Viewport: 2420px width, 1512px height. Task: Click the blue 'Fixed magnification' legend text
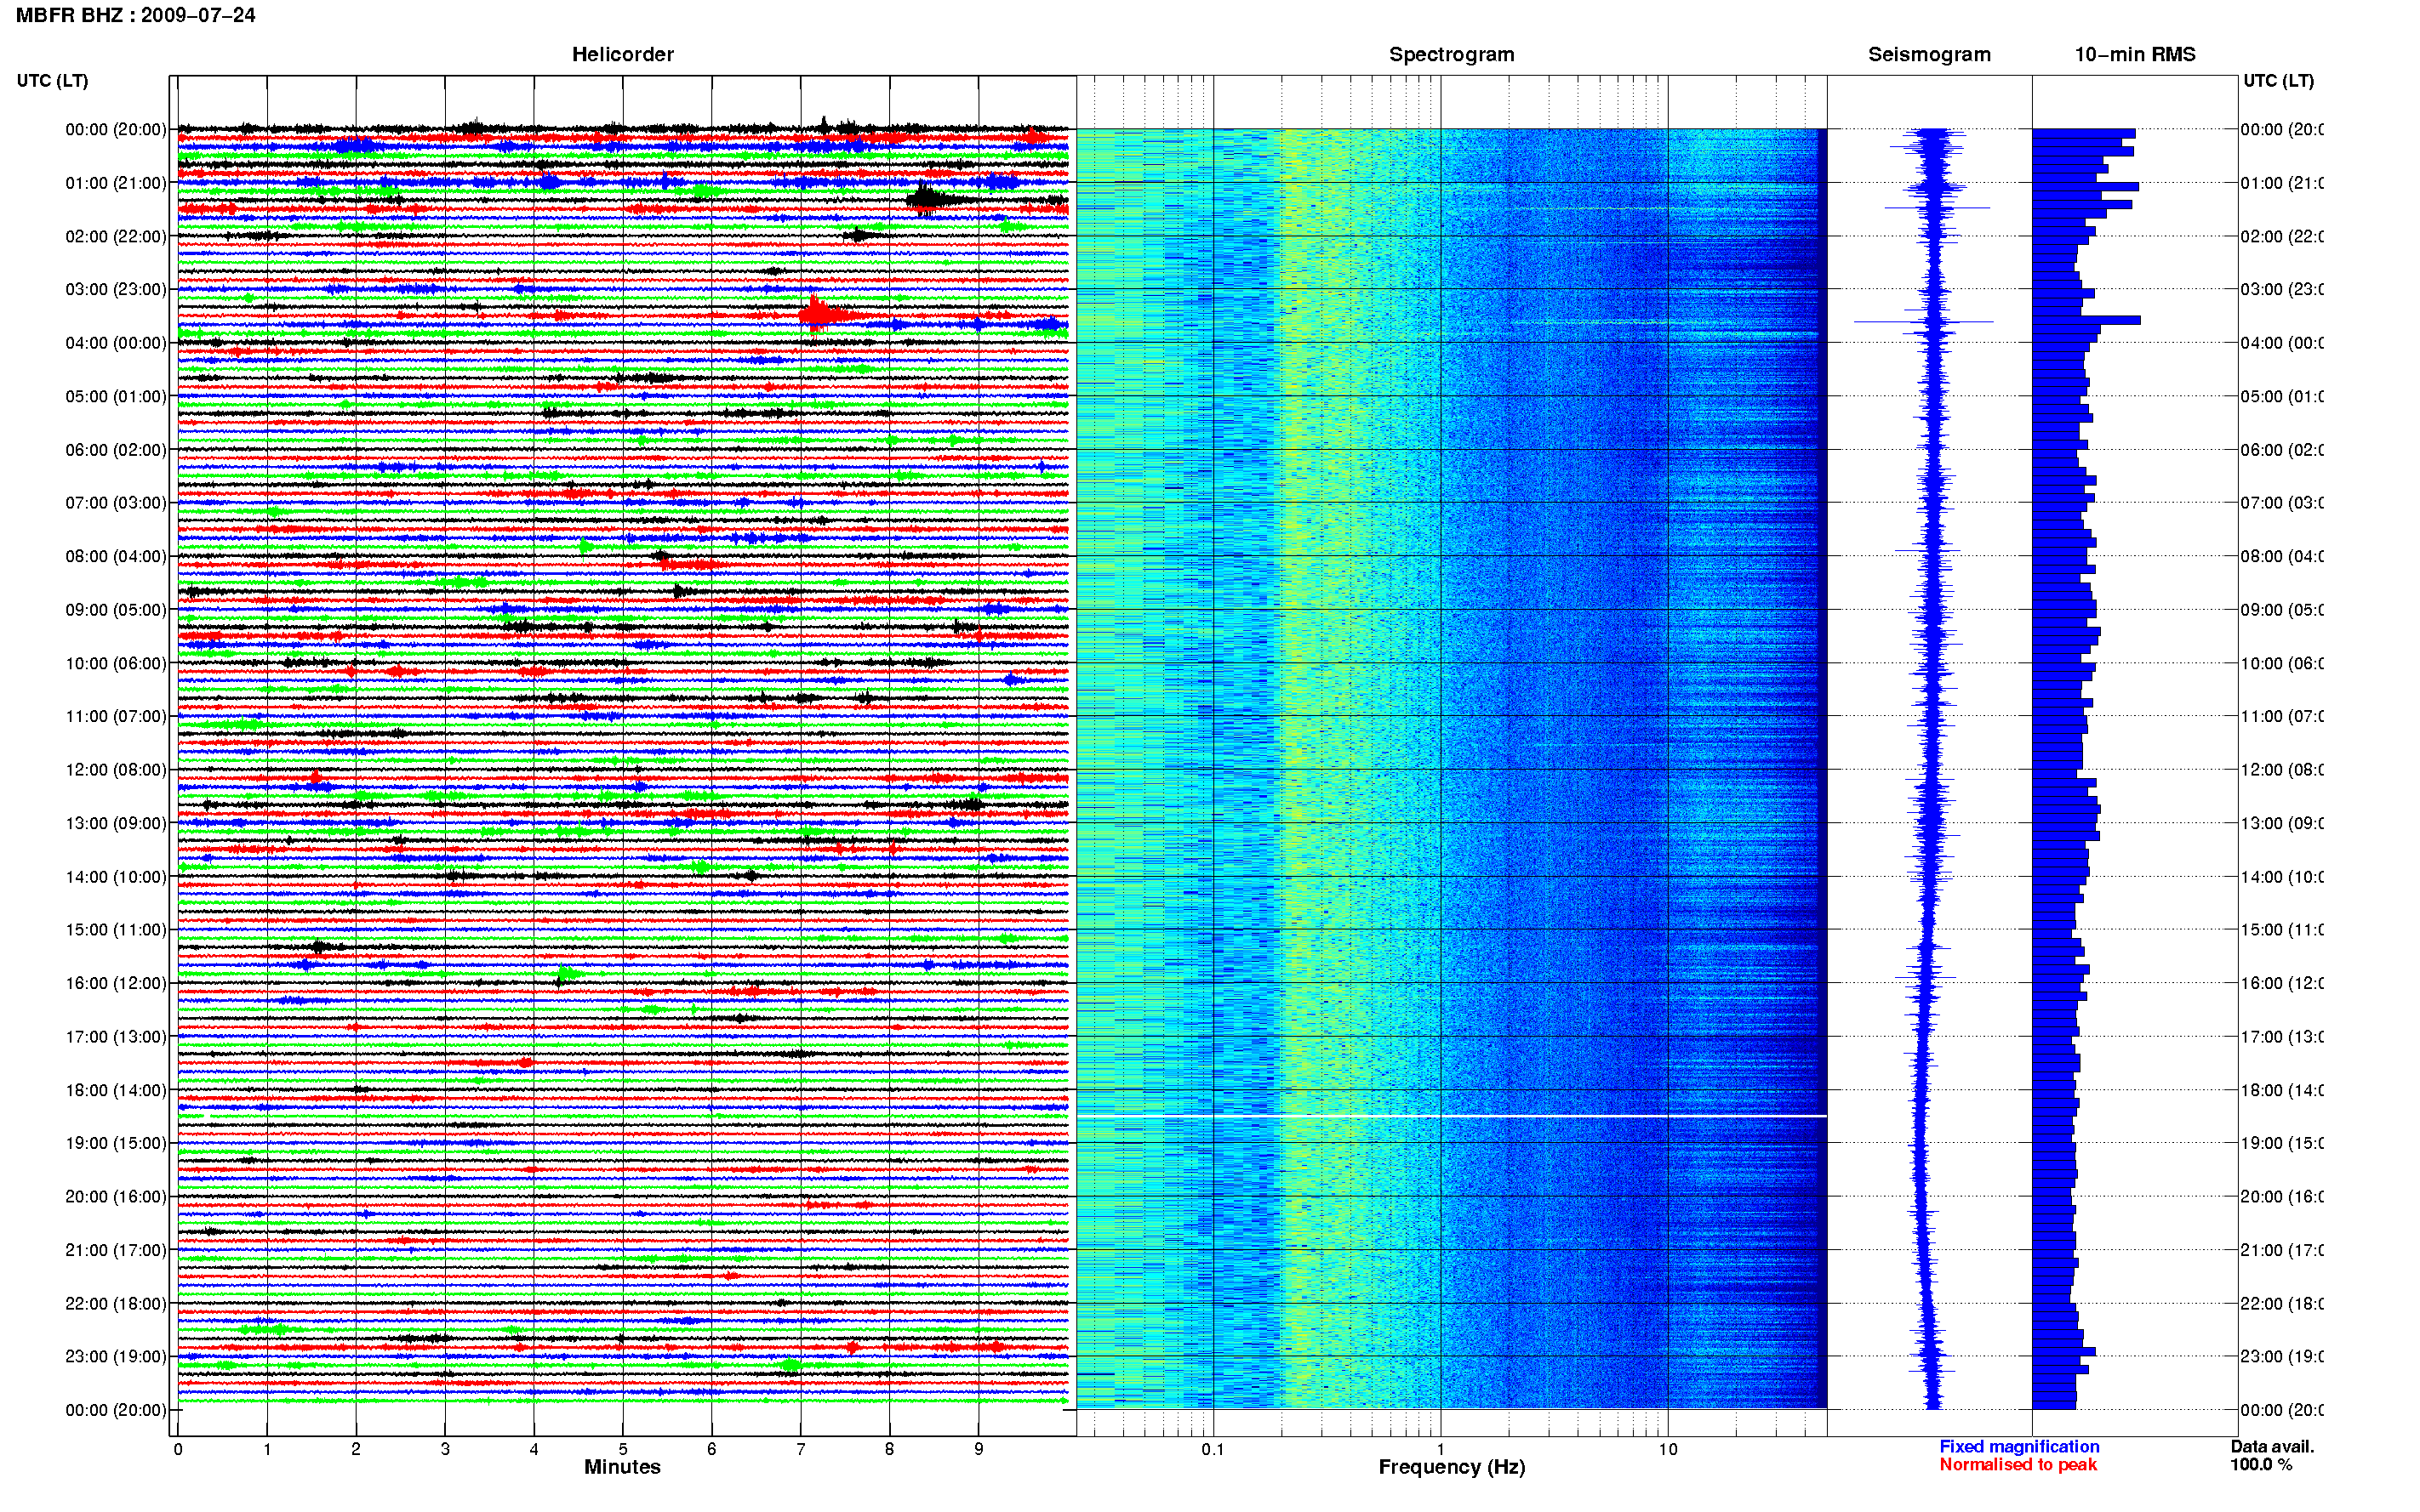pos(2019,1446)
